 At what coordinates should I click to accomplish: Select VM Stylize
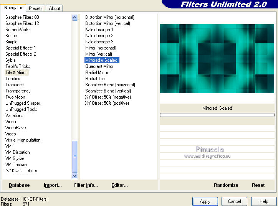click(15, 158)
